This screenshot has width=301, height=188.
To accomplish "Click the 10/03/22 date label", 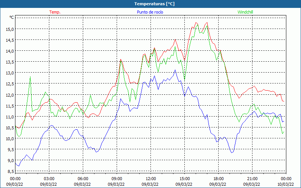I will [286, 184].
